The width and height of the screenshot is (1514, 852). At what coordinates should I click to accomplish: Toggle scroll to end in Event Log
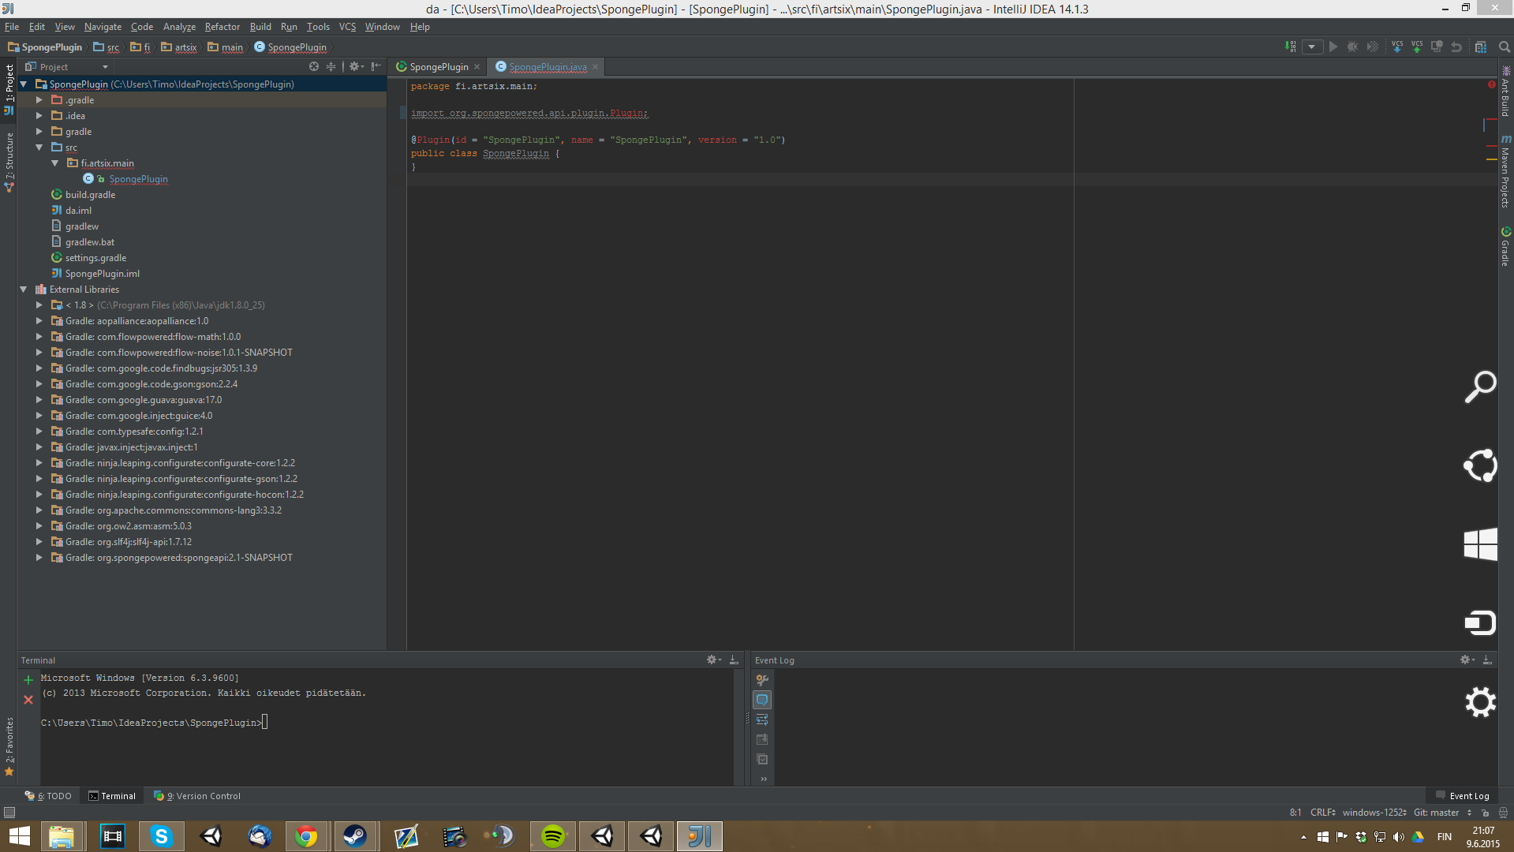coord(762,739)
